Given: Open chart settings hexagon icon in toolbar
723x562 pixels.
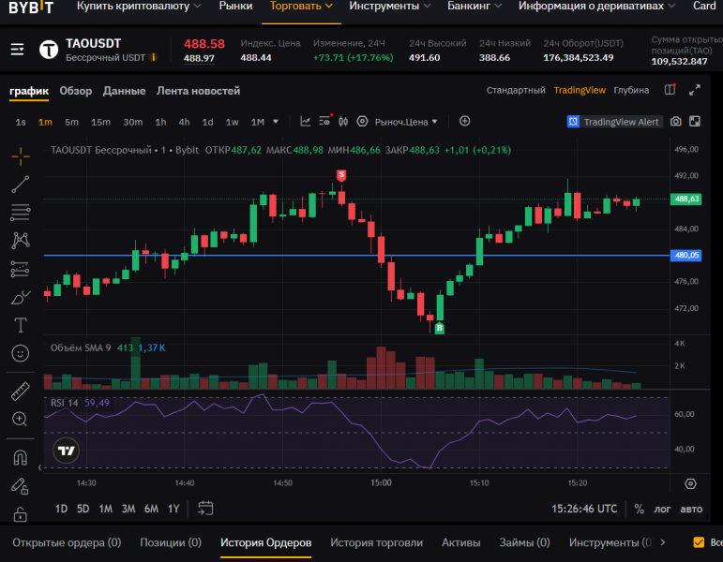Looking at the screenshot, I should click(x=362, y=122).
